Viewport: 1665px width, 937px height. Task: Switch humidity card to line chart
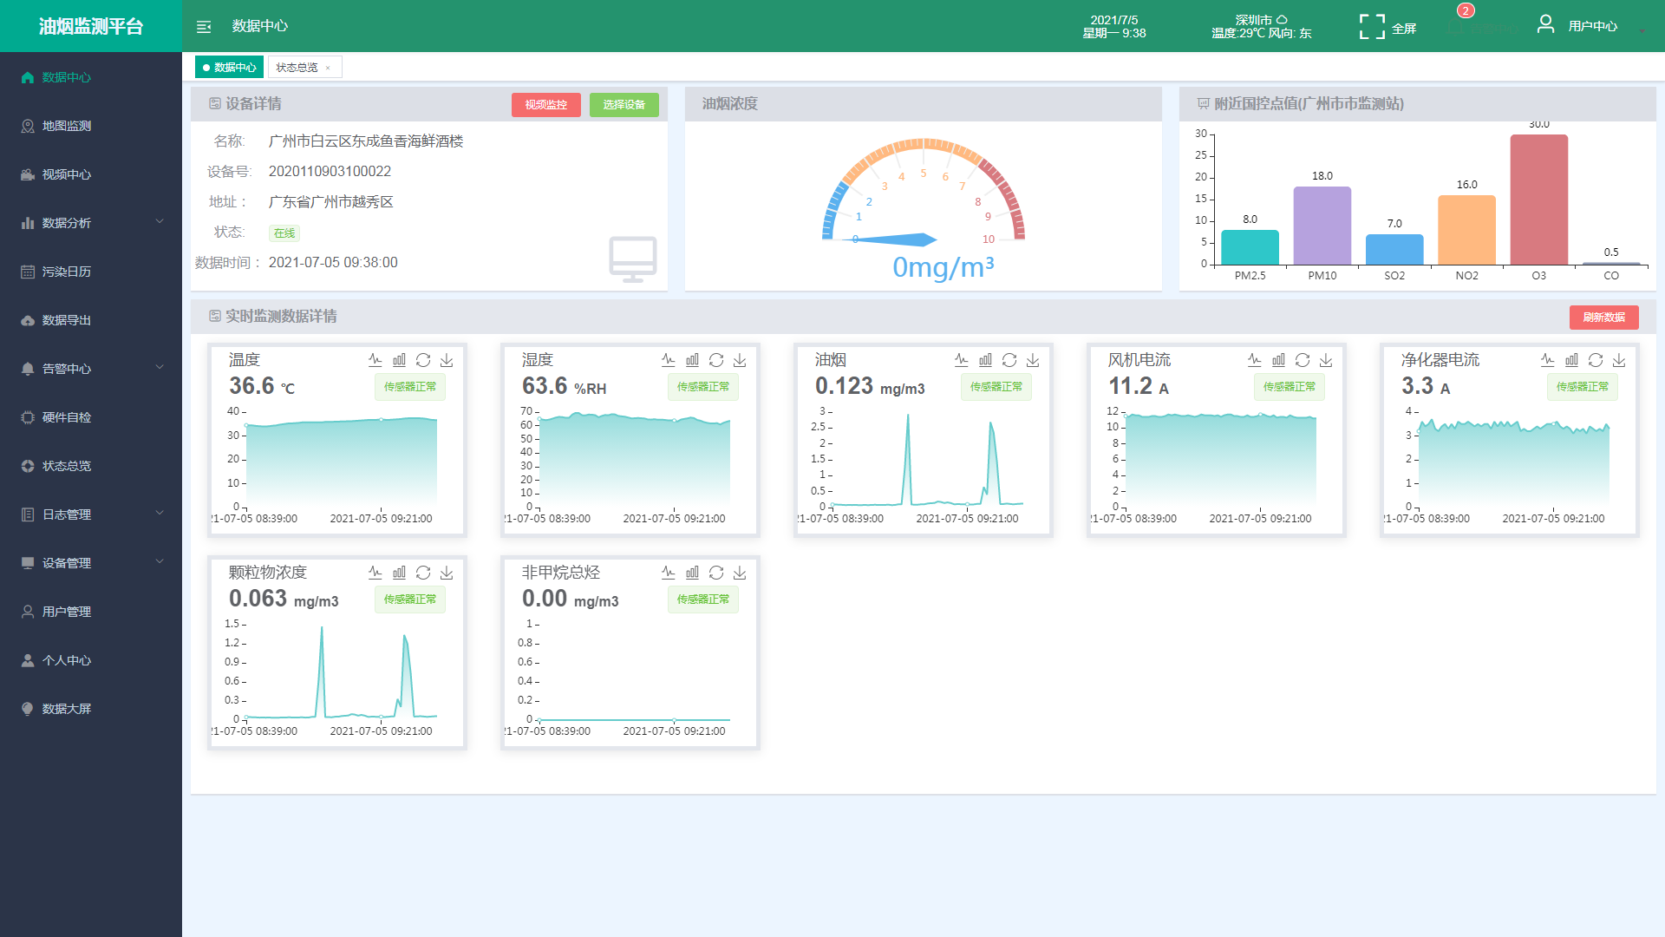click(x=668, y=359)
